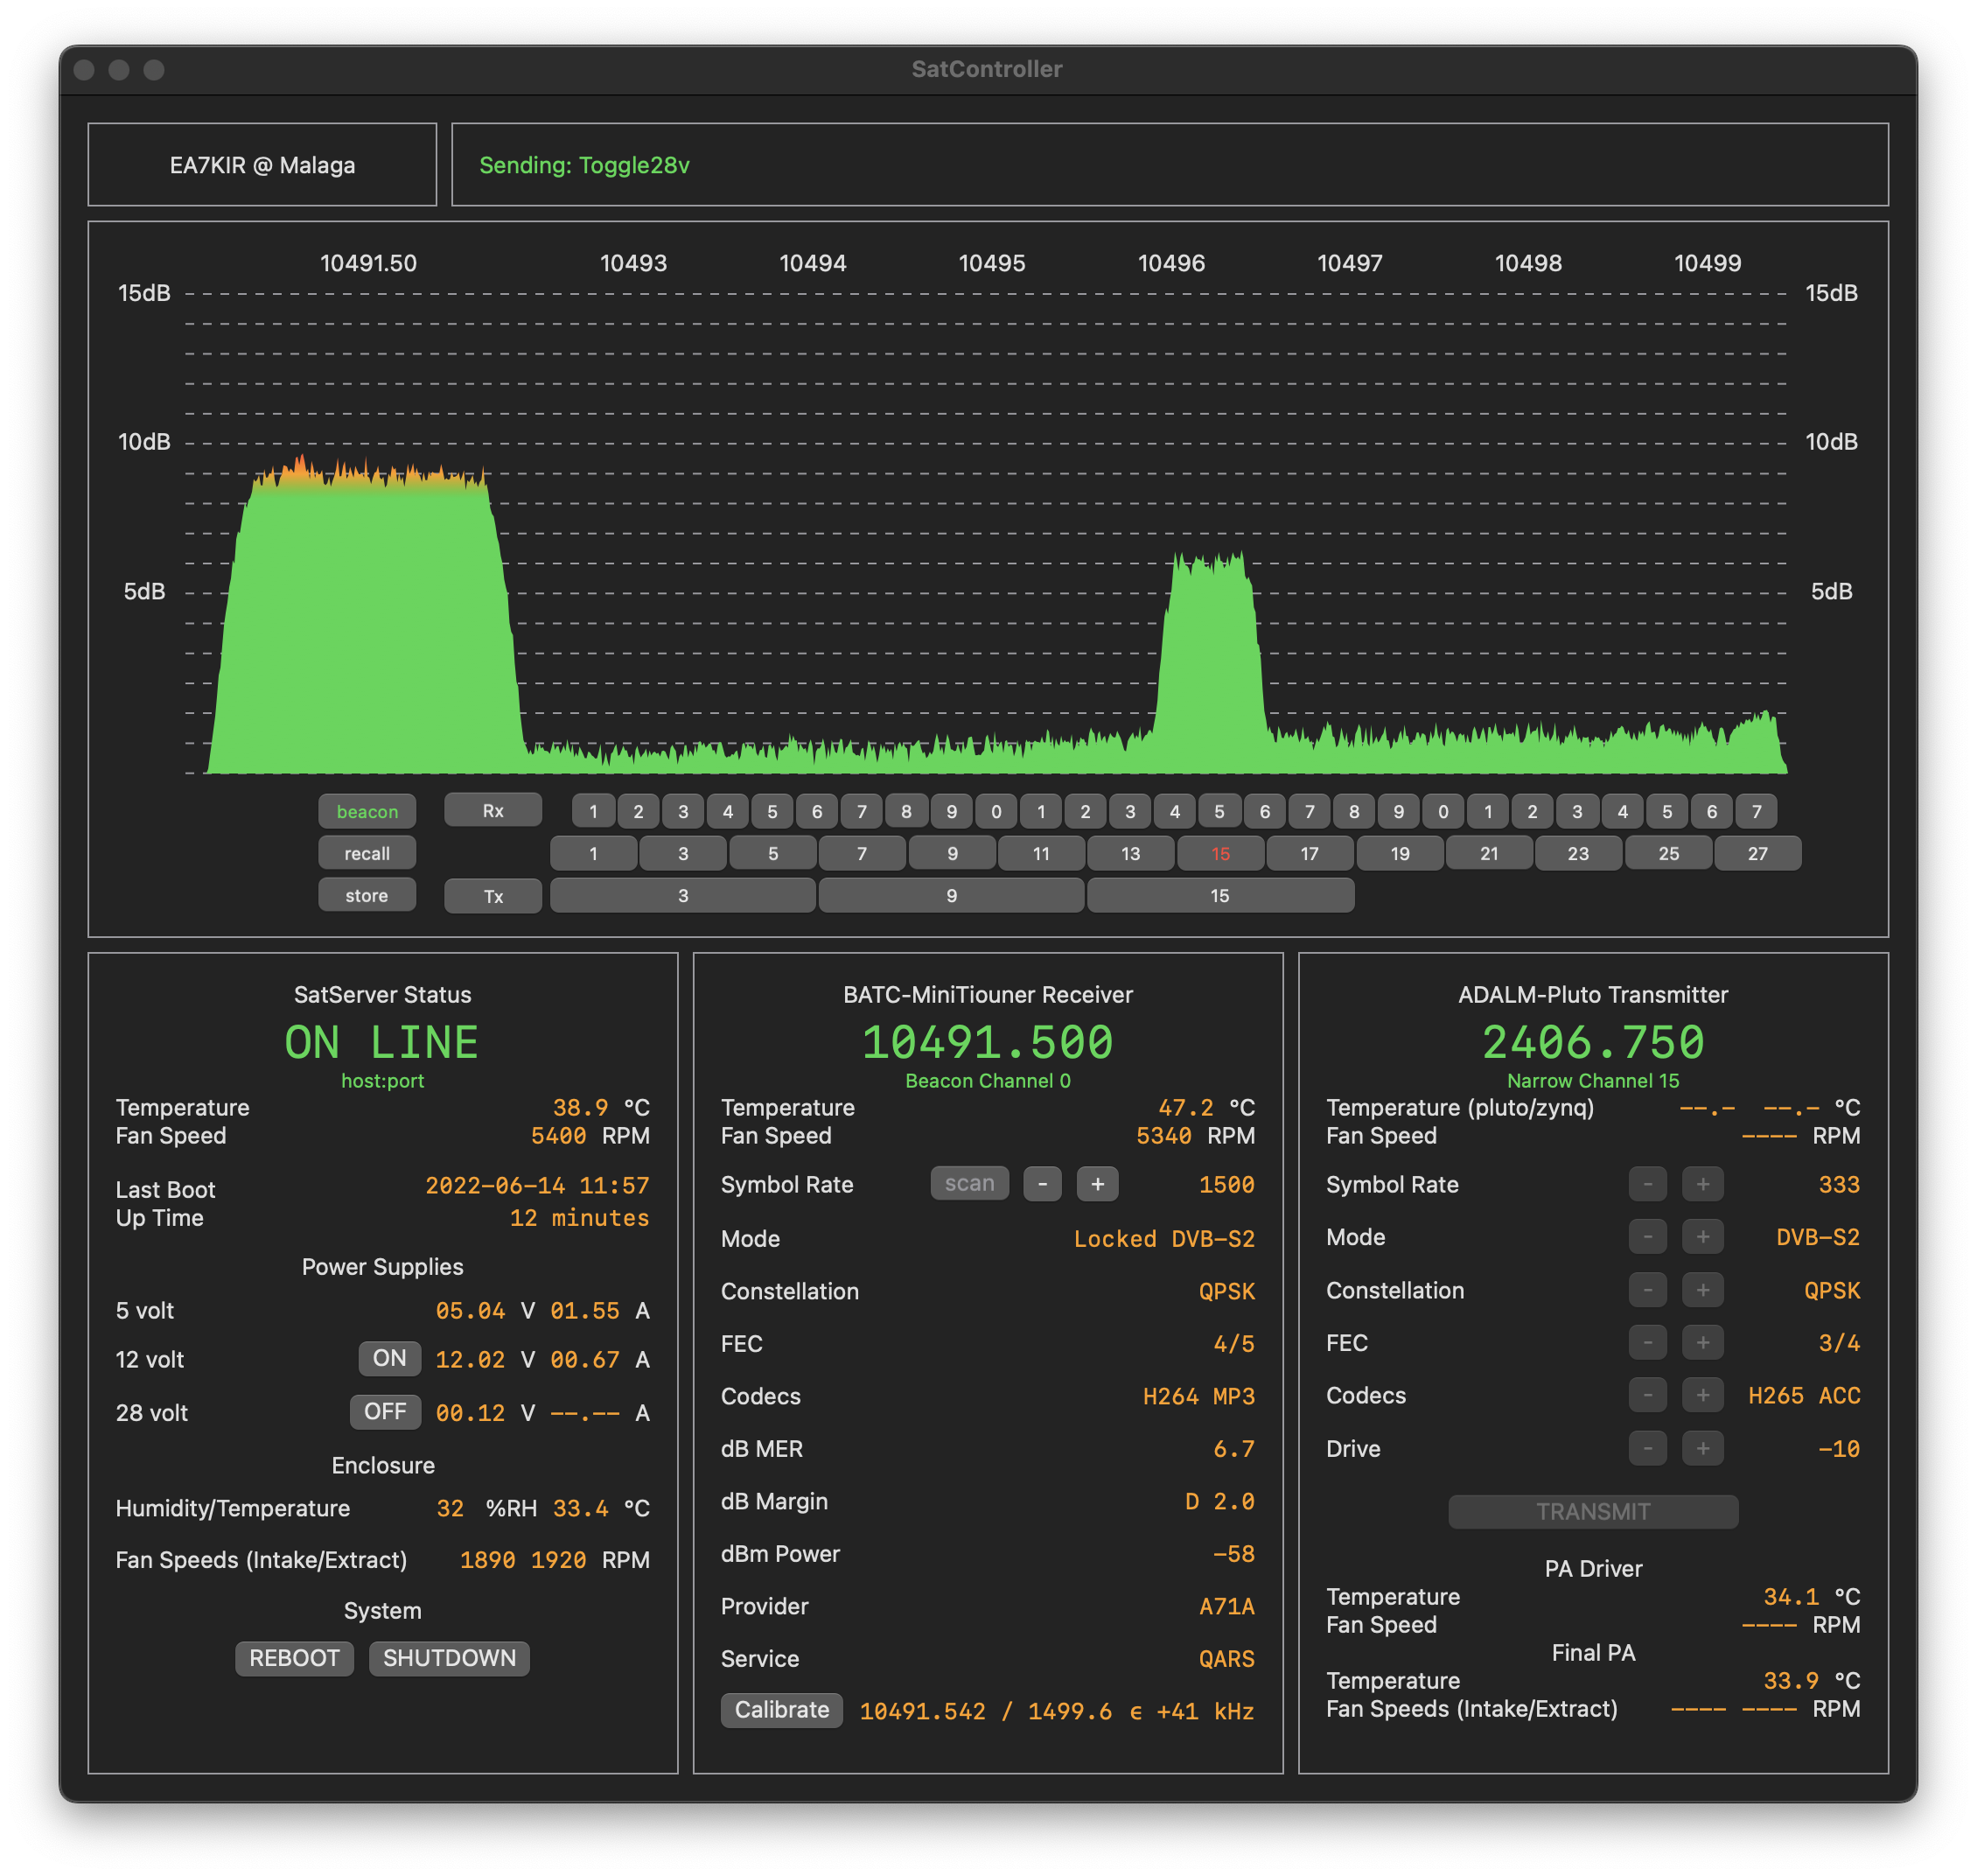Click the TRANSMIT button

(1592, 1511)
